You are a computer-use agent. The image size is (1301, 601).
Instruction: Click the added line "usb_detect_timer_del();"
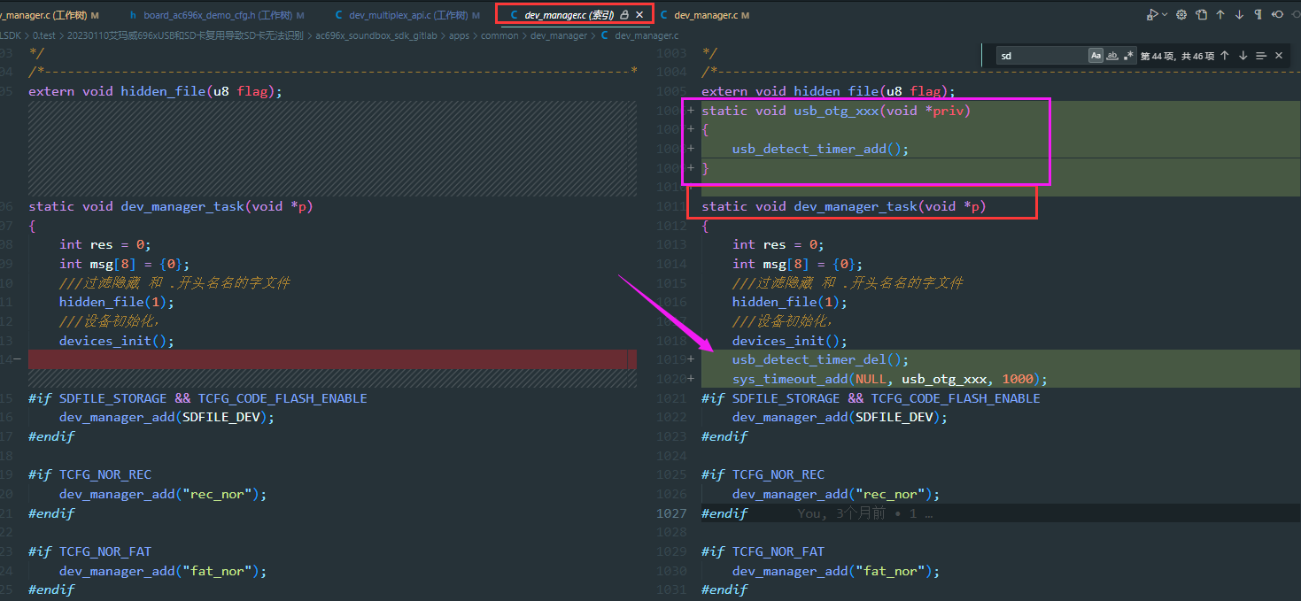click(x=821, y=359)
